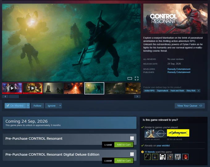210x167 pixels.
Task: Show more tags with the plus button
Action: 199,91
